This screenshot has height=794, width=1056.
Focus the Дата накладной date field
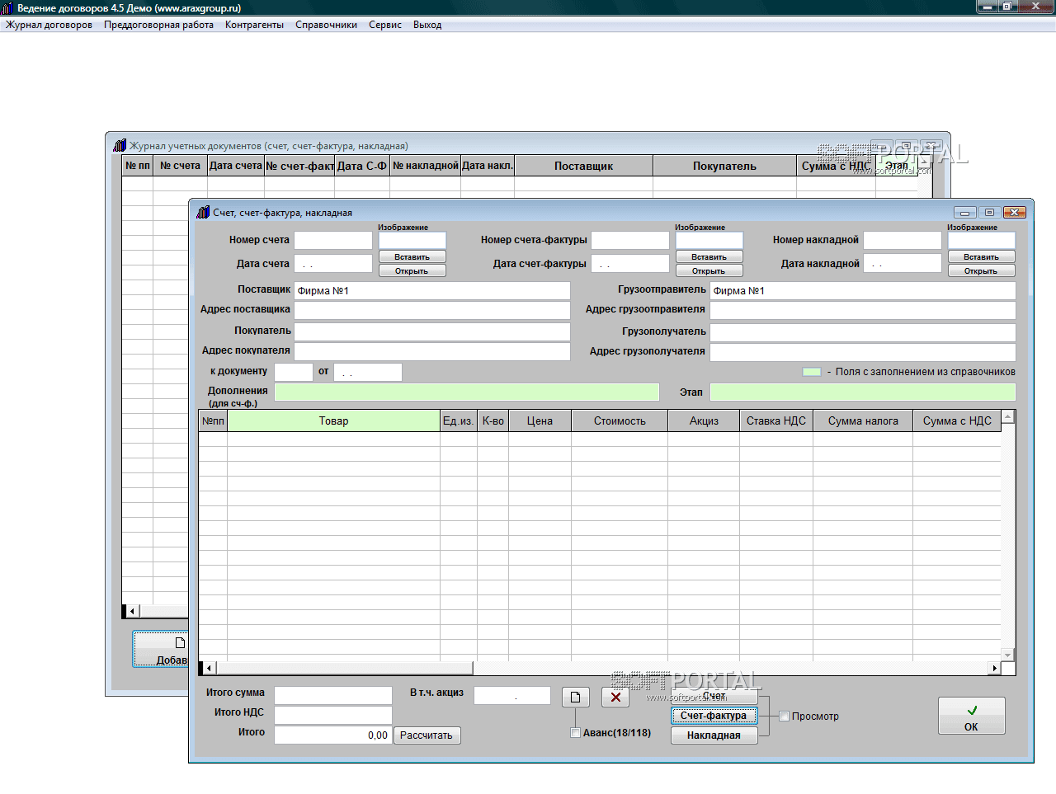pos(903,264)
